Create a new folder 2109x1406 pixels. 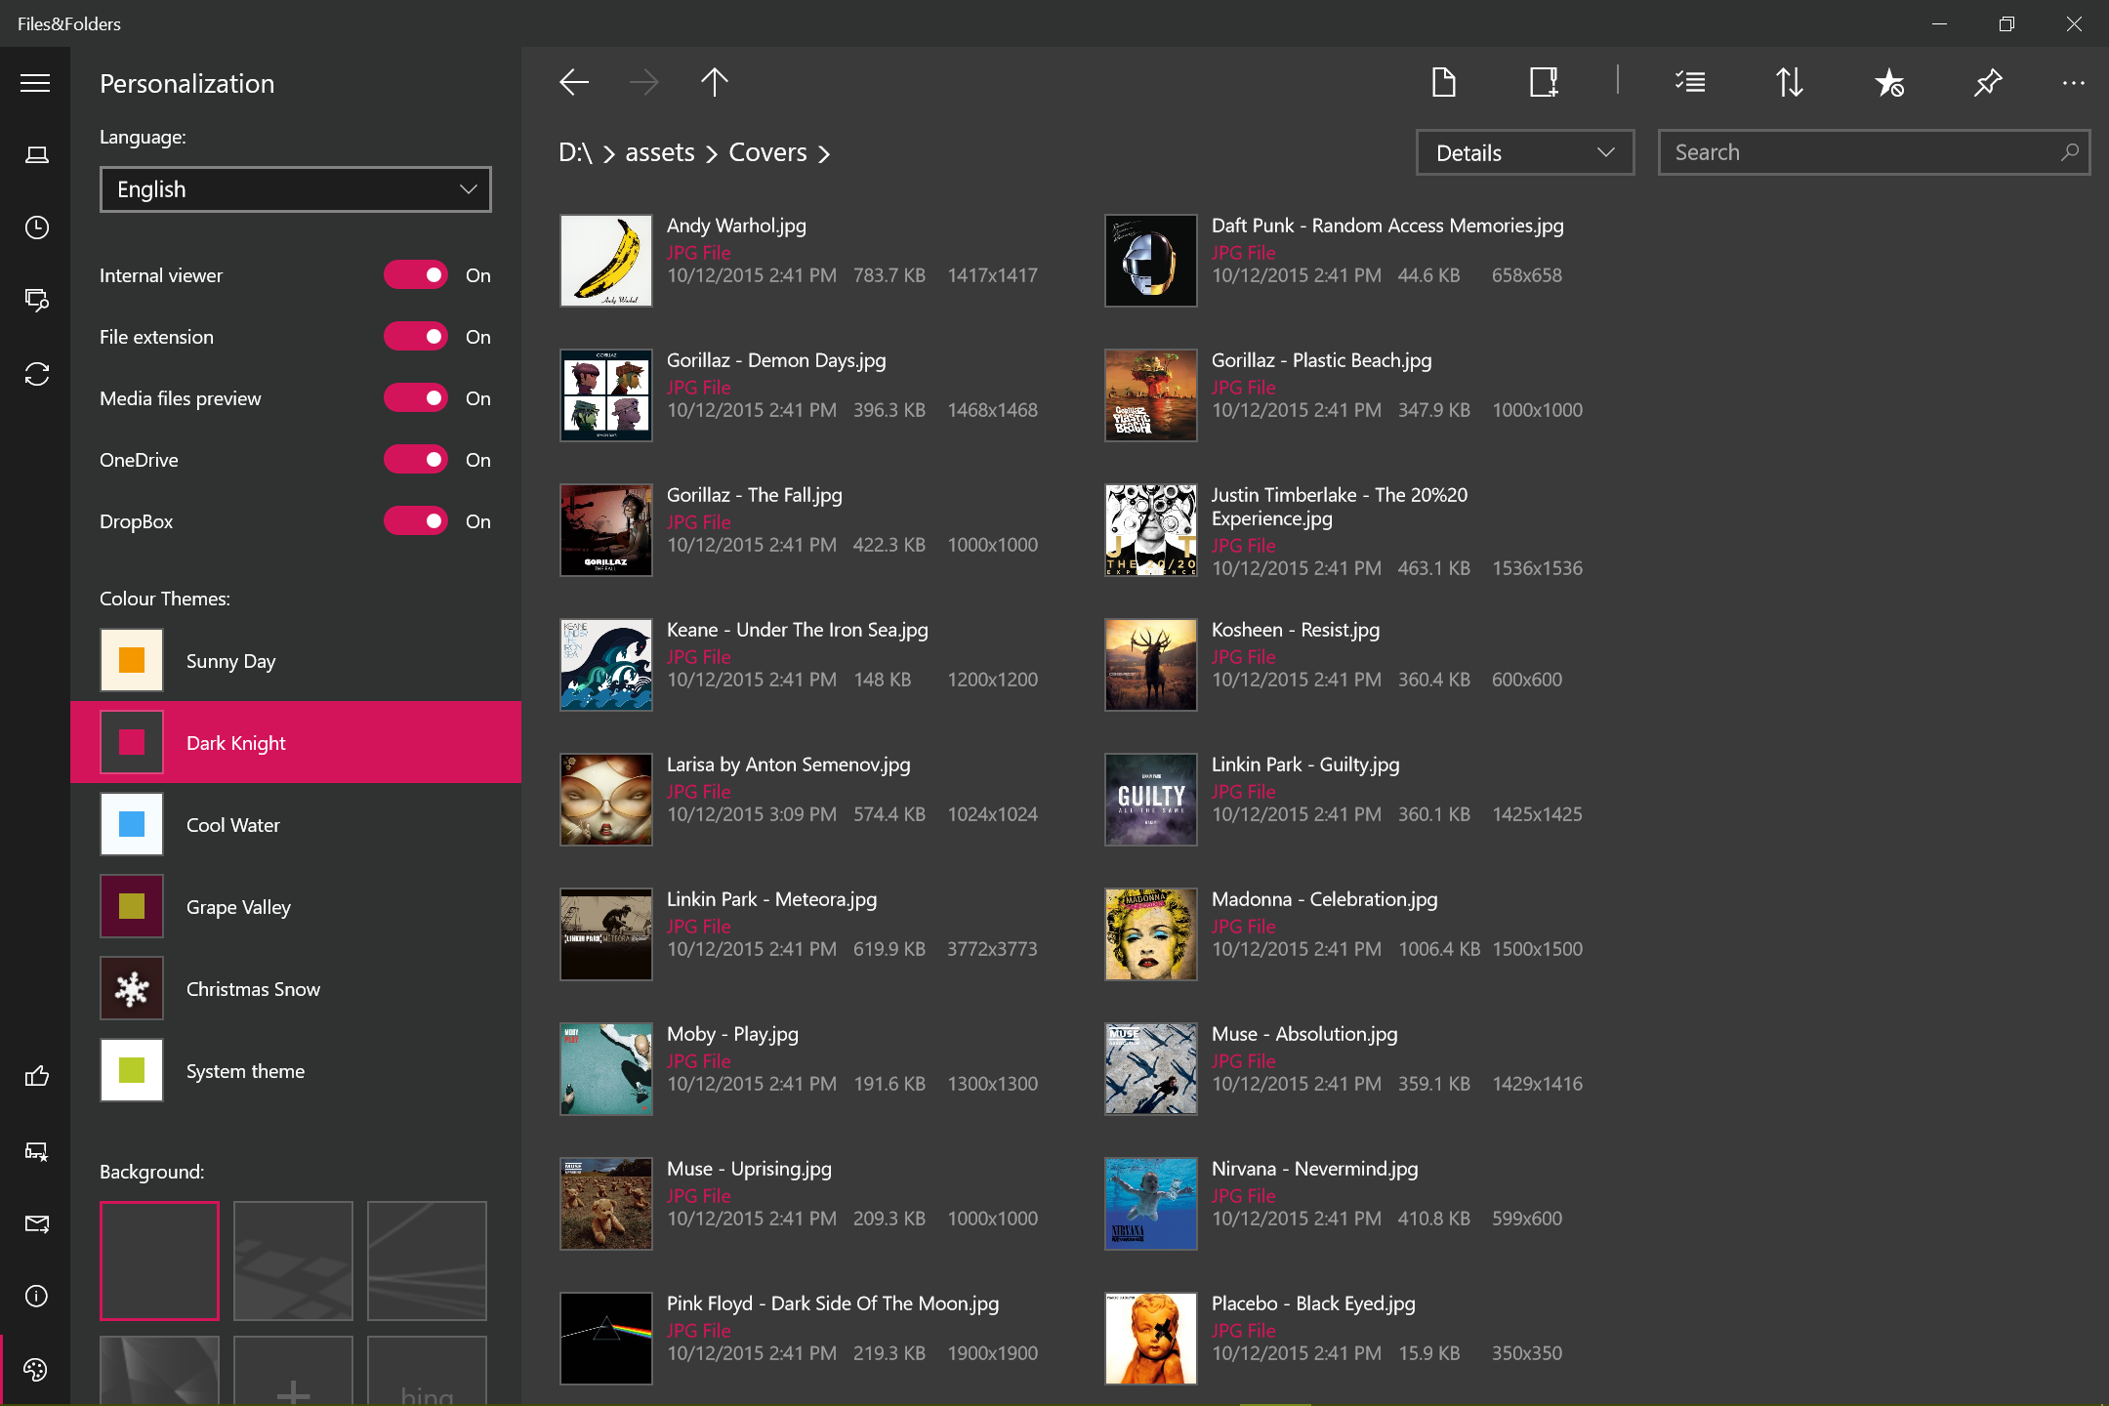point(1544,82)
